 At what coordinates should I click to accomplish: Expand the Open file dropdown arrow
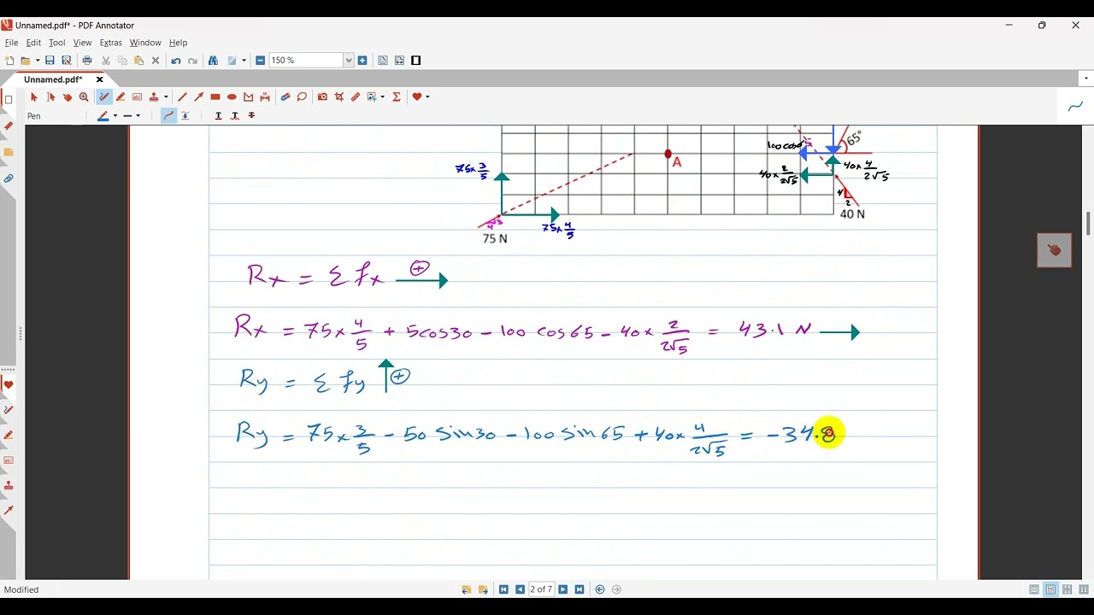click(x=38, y=61)
